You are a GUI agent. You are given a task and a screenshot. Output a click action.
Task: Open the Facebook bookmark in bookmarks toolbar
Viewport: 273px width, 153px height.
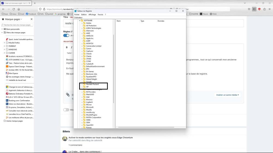[x=31, y=14]
